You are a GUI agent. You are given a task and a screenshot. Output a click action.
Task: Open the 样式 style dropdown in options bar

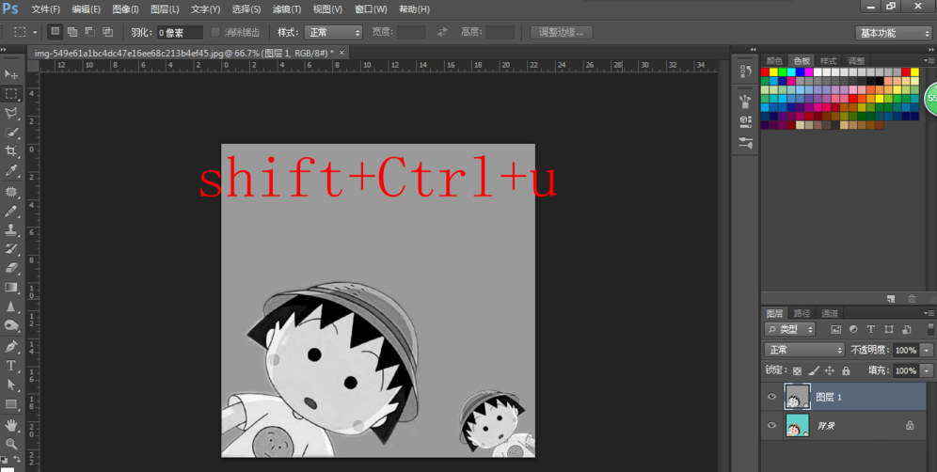click(333, 32)
